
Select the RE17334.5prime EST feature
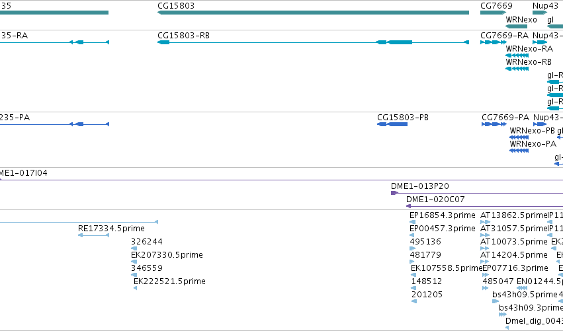(x=93, y=235)
